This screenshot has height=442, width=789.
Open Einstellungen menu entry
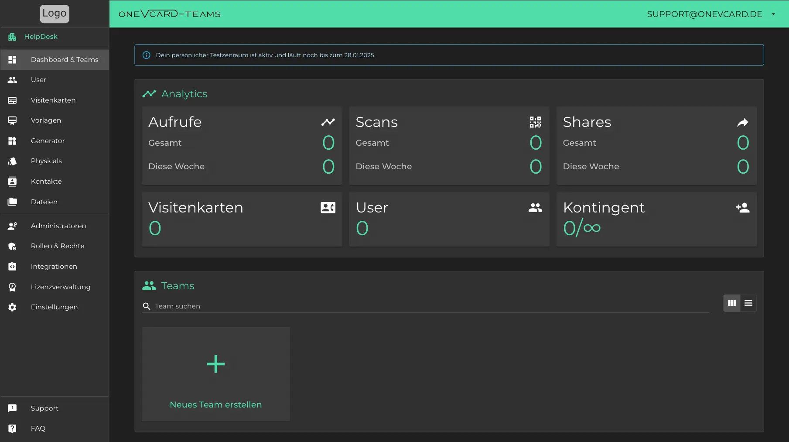[x=55, y=307]
